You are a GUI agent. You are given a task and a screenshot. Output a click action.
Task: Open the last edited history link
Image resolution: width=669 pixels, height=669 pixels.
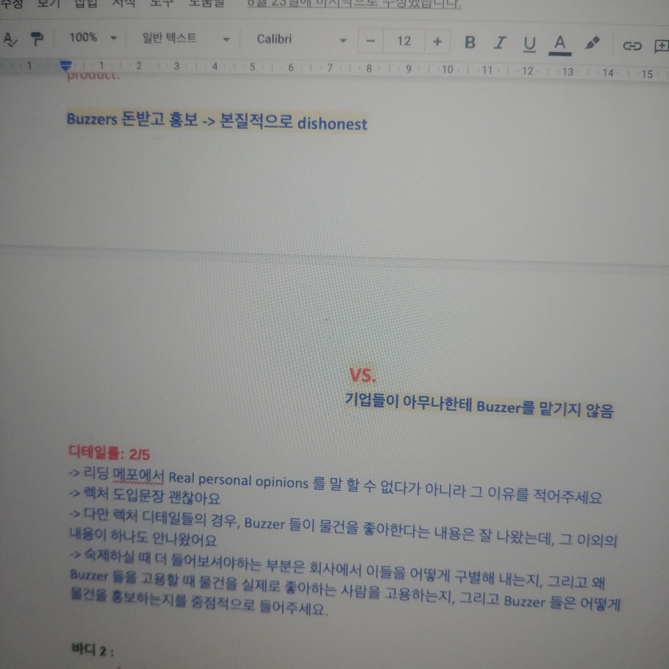click(354, 5)
